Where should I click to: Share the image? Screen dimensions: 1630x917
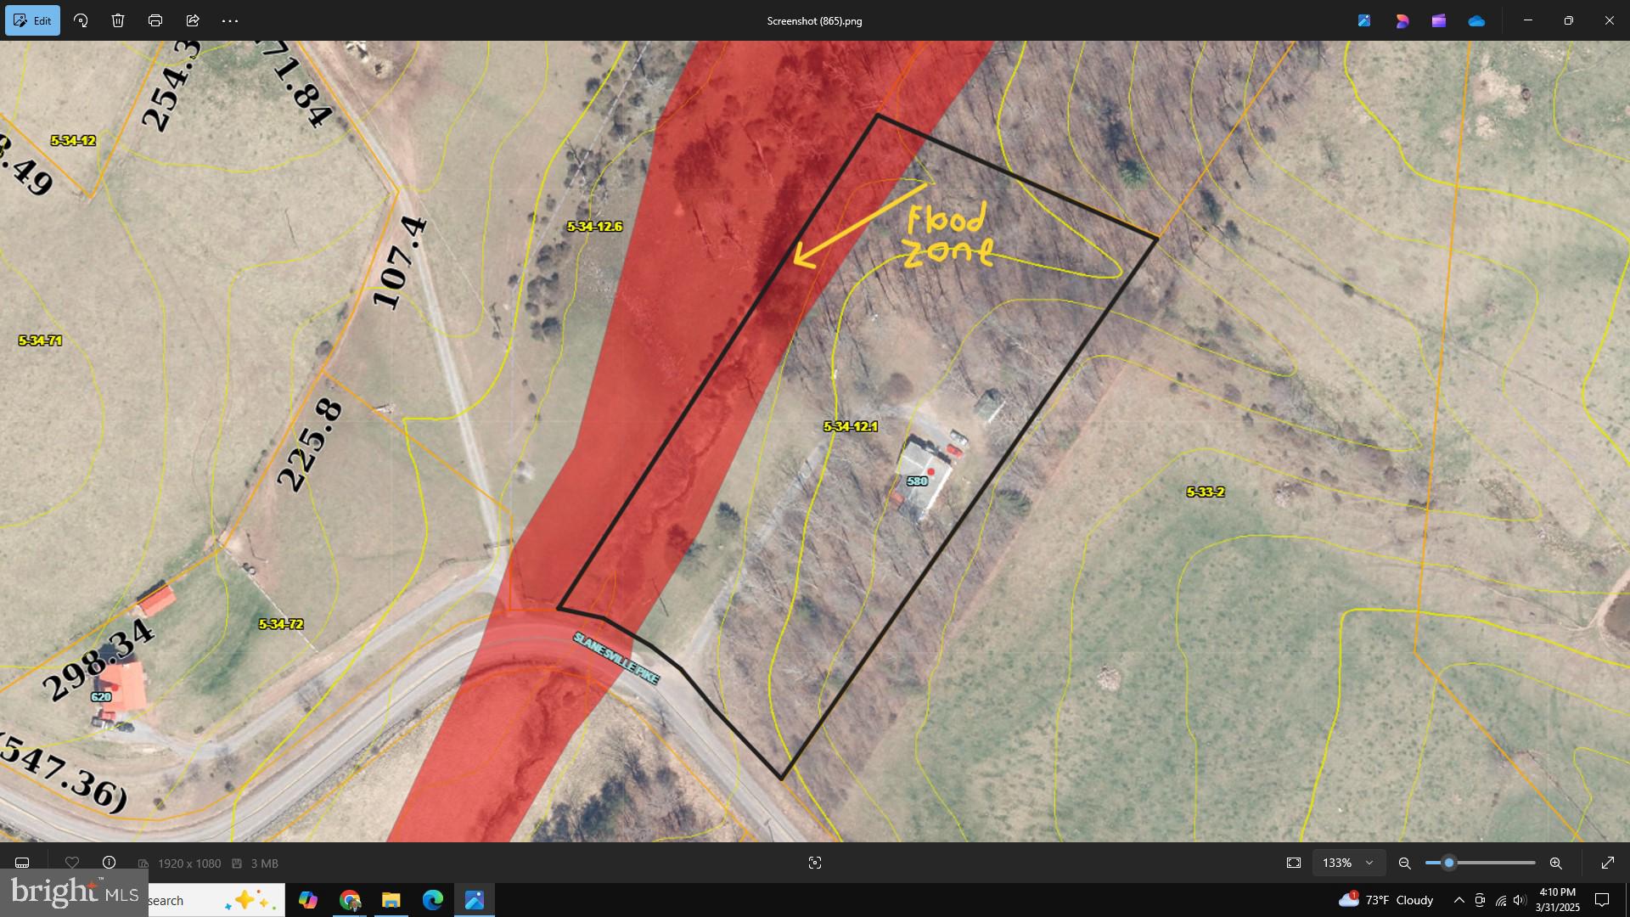(193, 20)
